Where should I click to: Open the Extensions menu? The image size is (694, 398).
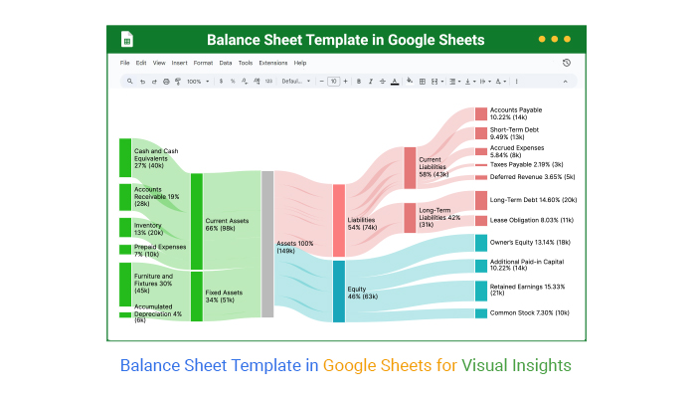272,63
